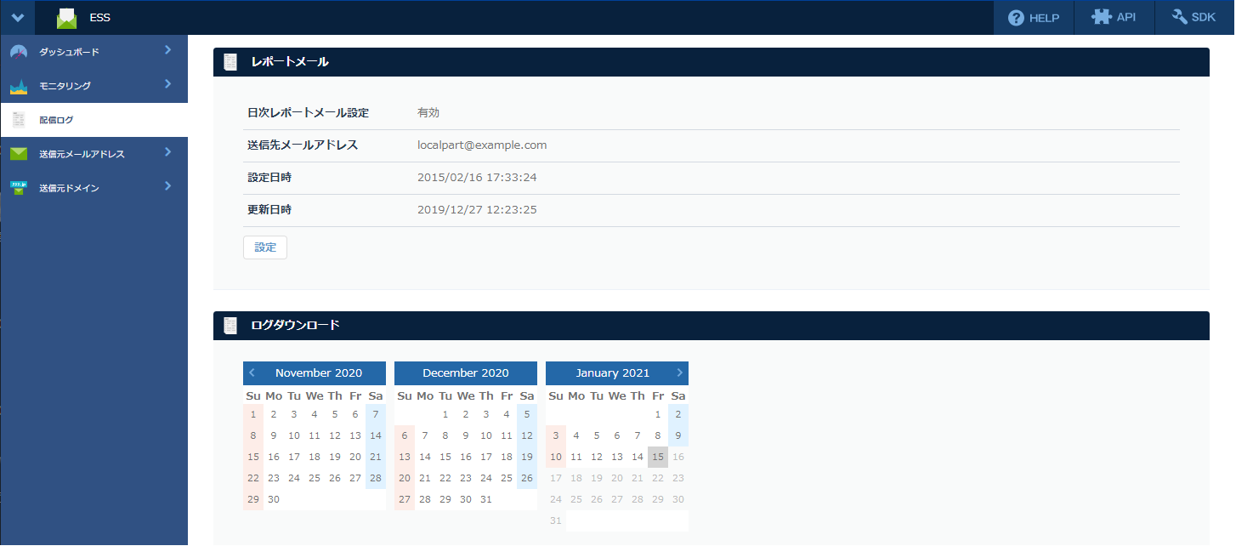1236x546 pixels.
Task: Open the 送信元メールアドレス menu item
Action: (82, 154)
